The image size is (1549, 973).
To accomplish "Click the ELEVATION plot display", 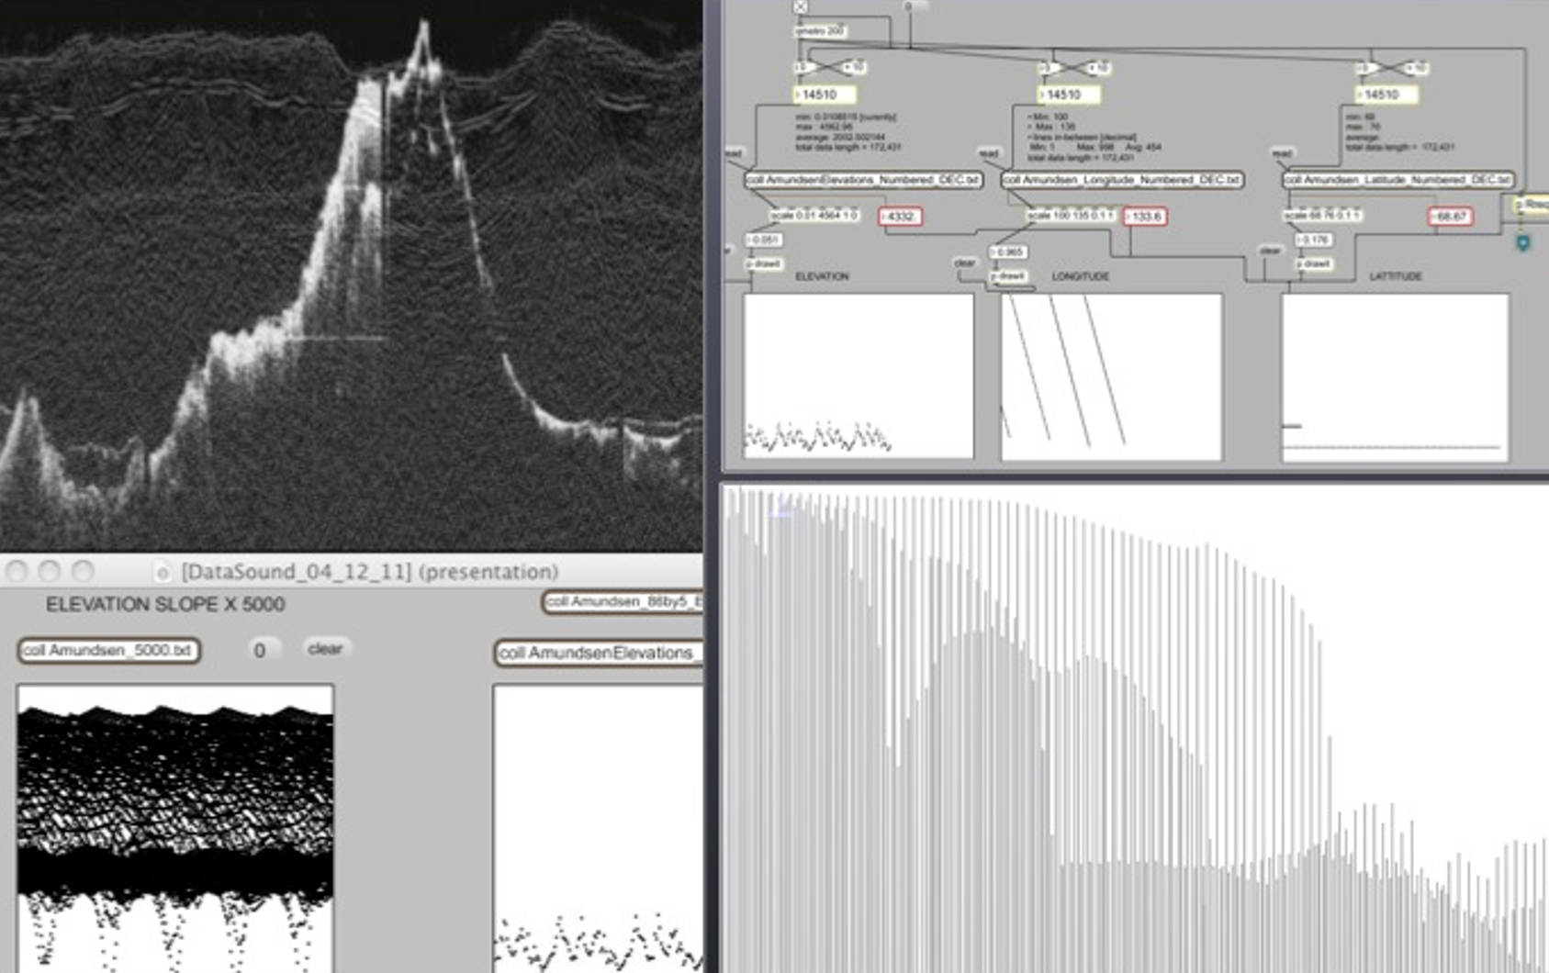I will pos(859,375).
